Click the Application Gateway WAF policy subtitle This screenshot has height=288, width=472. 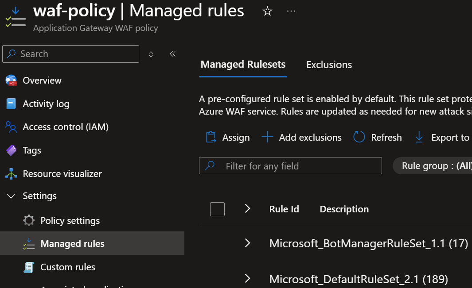click(x=95, y=28)
